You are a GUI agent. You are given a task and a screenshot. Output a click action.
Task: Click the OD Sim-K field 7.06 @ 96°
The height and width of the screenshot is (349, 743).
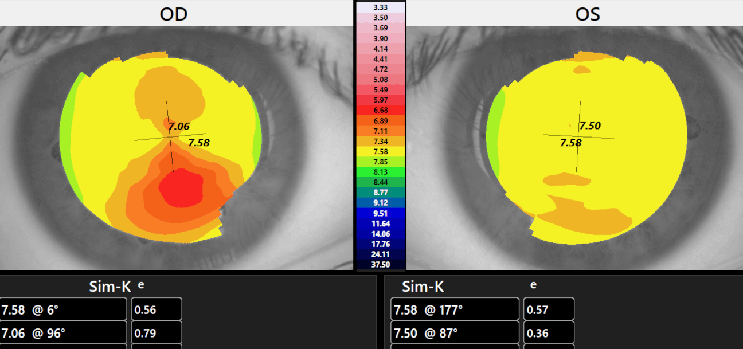63,332
